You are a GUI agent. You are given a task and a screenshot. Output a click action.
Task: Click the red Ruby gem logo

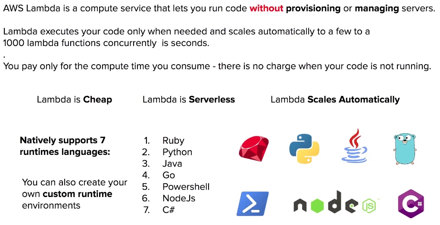tap(254, 148)
